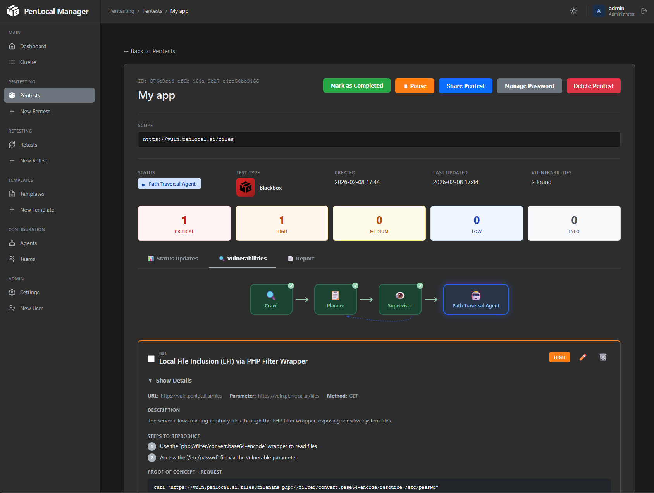Click the orange HIGH severity badge

559,357
